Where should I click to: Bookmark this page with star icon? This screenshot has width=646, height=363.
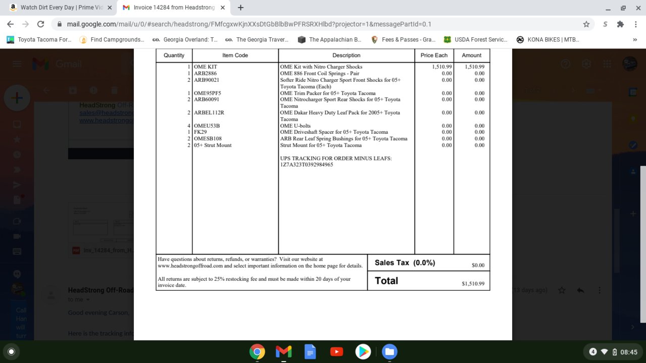tap(586, 24)
